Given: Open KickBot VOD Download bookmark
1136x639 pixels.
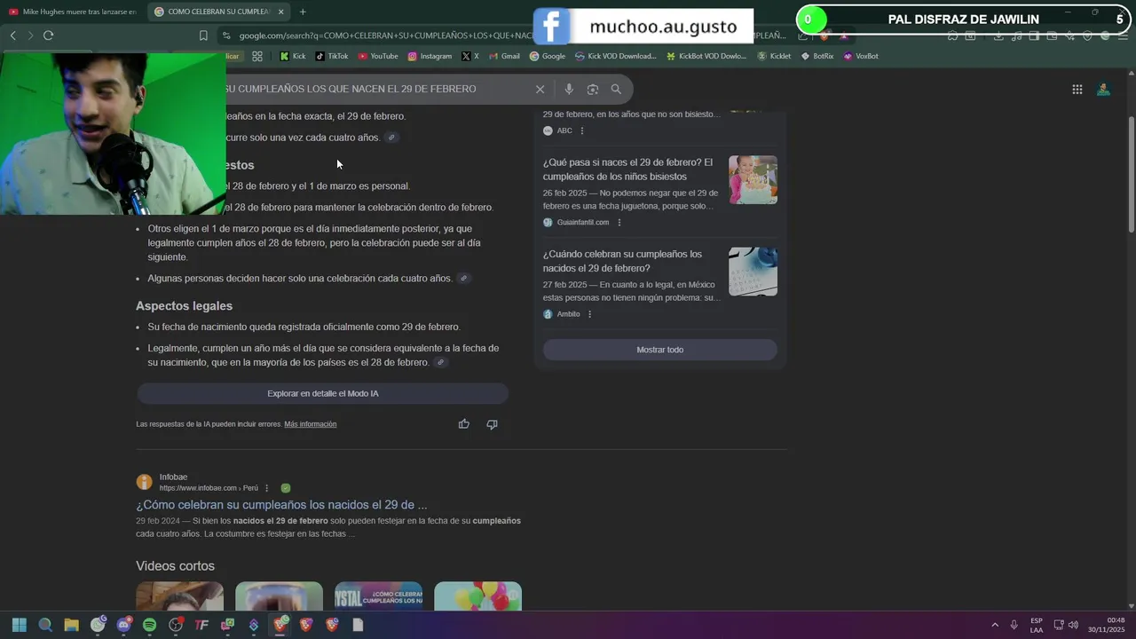Looking at the screenshot, I should (706, 56).
